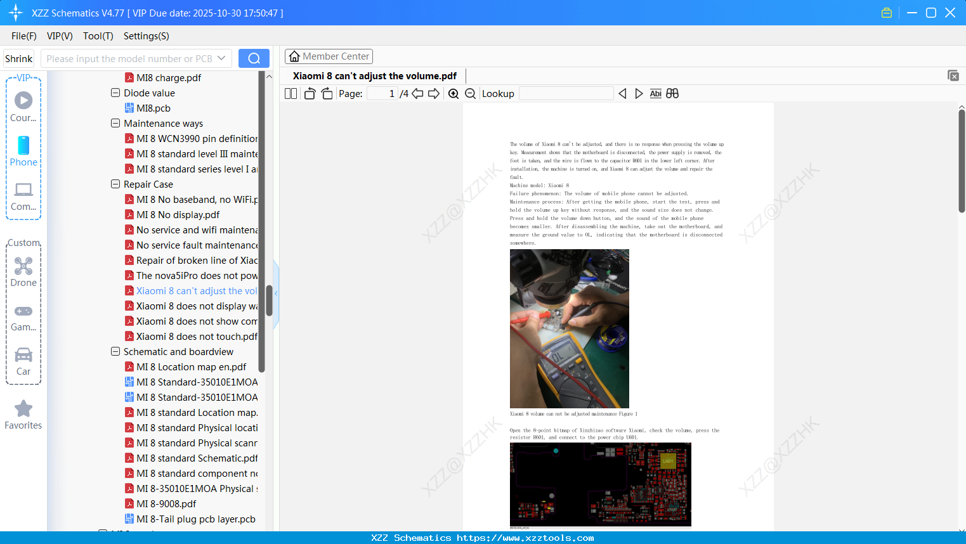Collapse the Repair Case tree node
The height and width of the screenshot is (544, 966).
pos(115,184)
